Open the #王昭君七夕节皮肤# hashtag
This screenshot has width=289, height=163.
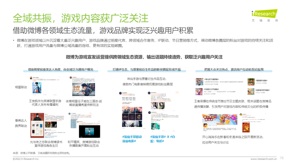pyautogui.click(x=211, y=89)
